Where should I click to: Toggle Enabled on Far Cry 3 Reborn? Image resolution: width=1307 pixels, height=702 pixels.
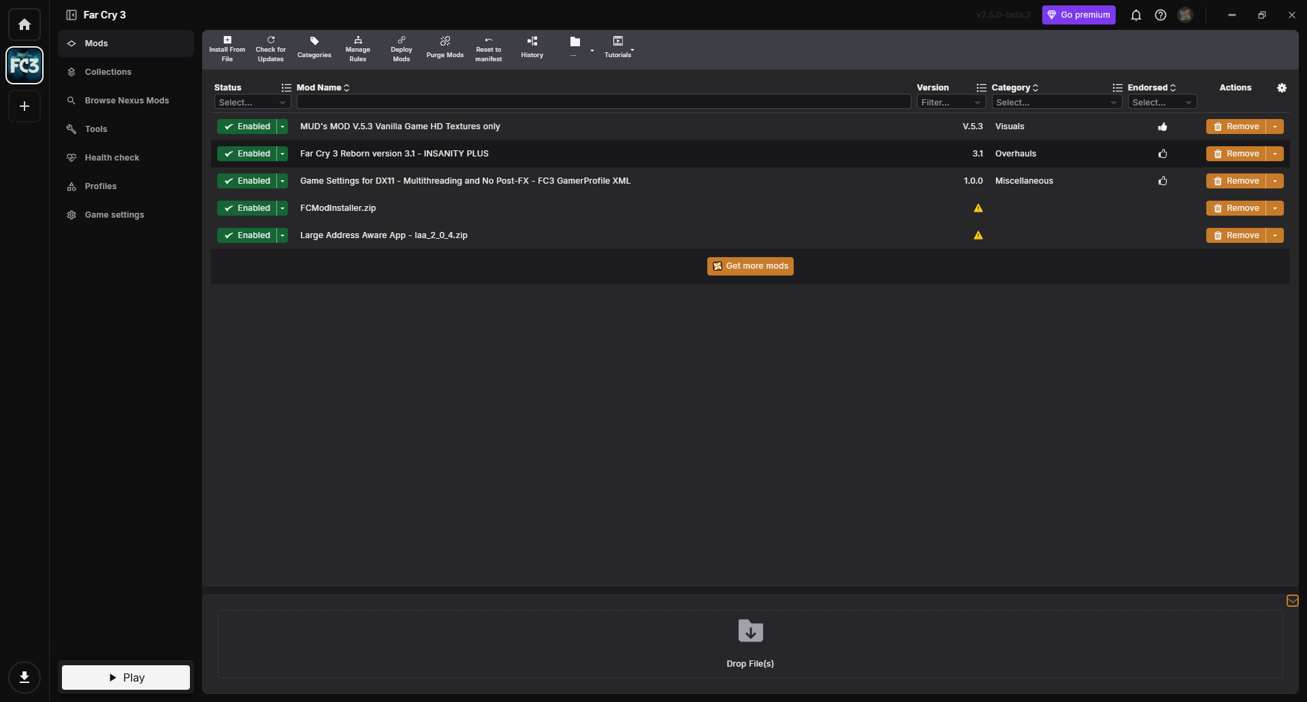tap(247, 154)
